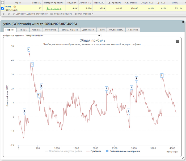Sort by the 'Общий ROI' column header

147,3
